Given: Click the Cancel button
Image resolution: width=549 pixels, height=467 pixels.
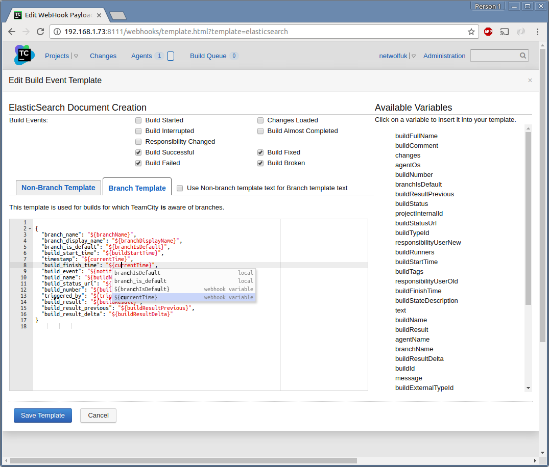Looking at the screenshot, I should tap(98, 416).
